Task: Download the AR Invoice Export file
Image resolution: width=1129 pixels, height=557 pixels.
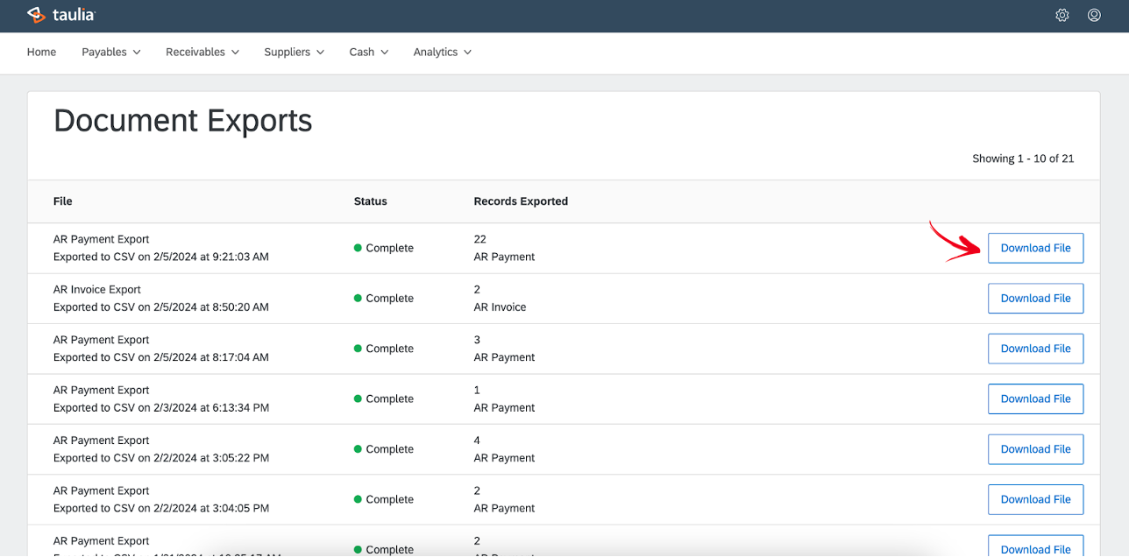Action: (1036, 298)
